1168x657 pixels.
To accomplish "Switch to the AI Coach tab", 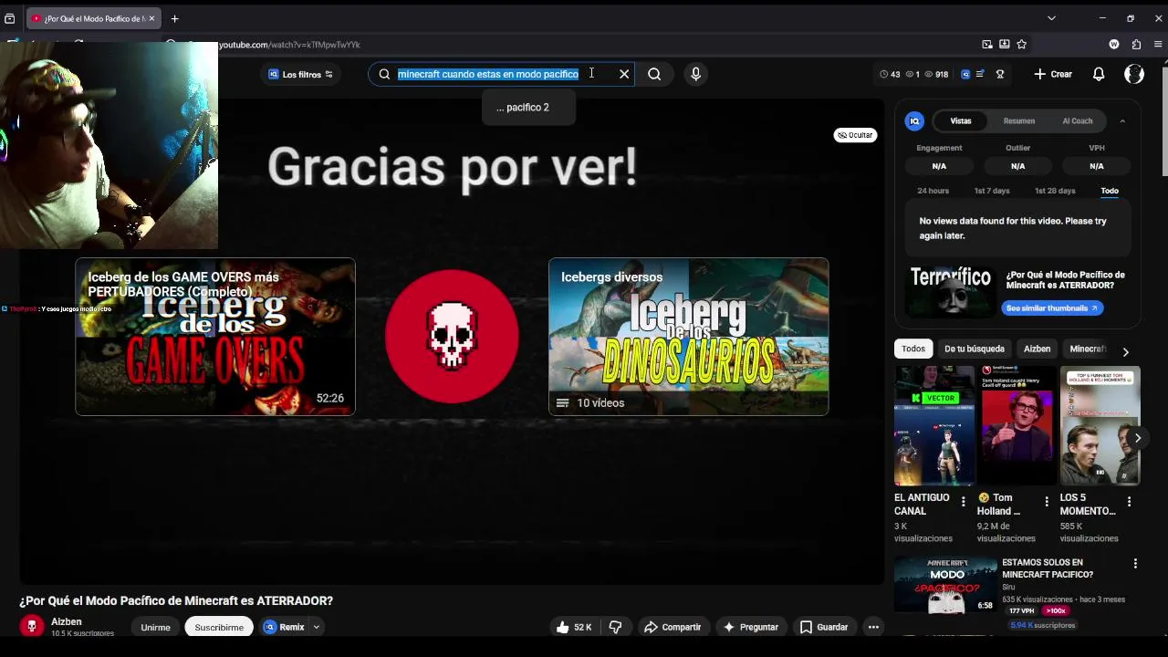I will point(1078,120).
